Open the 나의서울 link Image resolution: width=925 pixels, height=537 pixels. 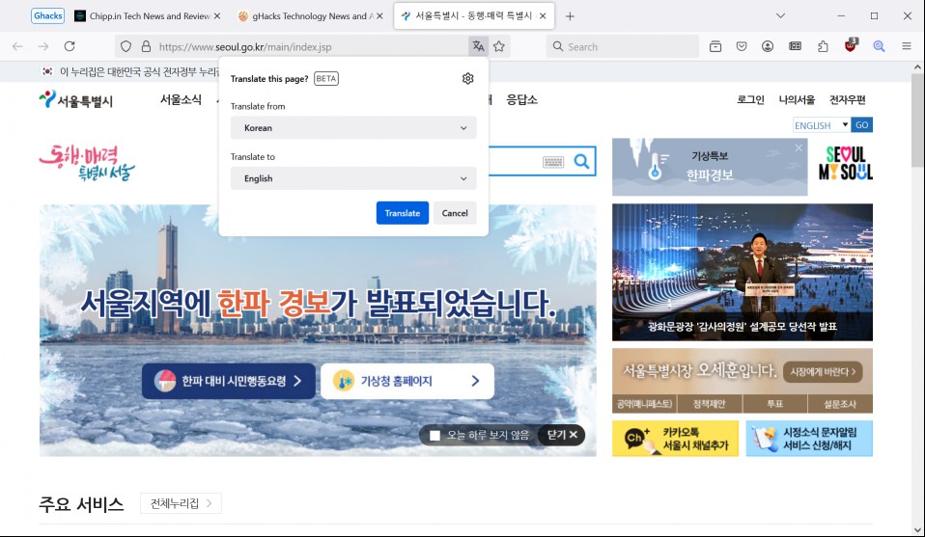pos(797,99)
